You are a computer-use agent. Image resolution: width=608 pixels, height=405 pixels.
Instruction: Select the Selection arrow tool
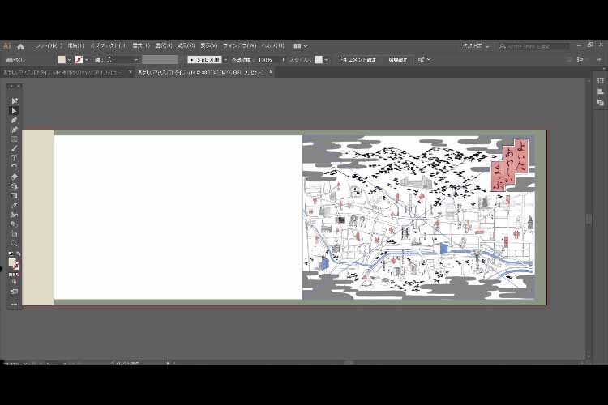[x=15, y=110]
